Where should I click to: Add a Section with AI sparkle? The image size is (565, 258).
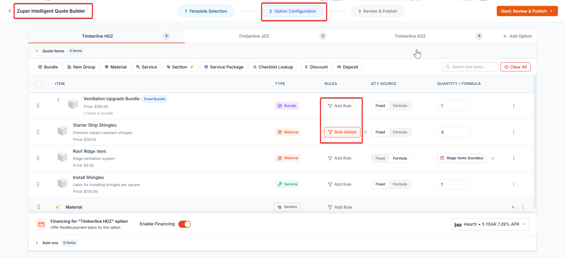click(x=180, y=67)
